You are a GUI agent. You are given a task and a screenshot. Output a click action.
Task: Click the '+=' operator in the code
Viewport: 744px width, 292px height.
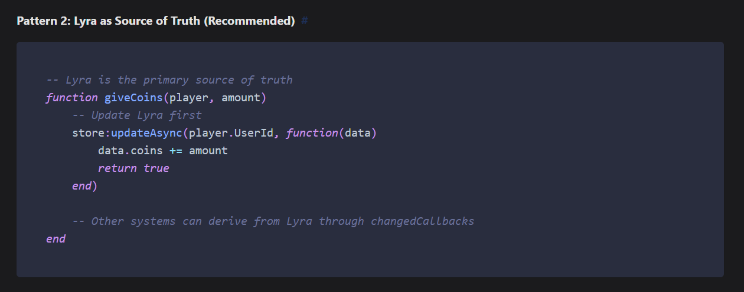tap(176, 151)
